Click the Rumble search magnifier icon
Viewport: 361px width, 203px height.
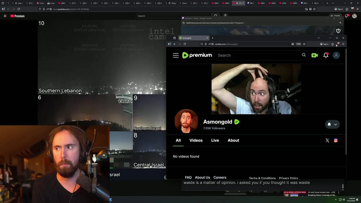(x=304, y=55)
